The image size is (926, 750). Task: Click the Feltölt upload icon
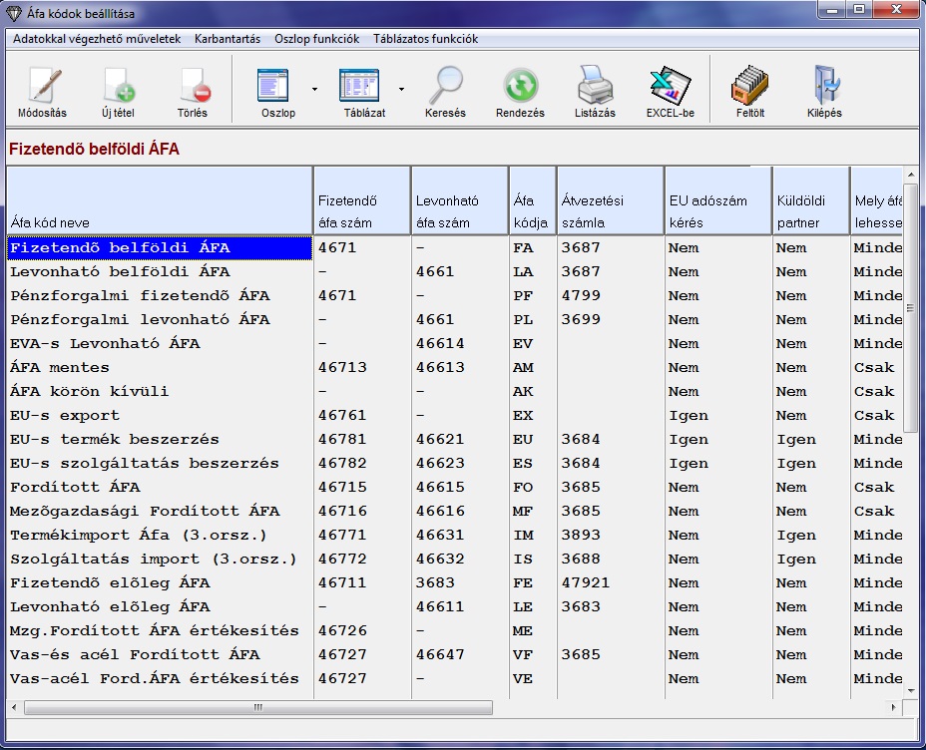(x=748, y=88)
